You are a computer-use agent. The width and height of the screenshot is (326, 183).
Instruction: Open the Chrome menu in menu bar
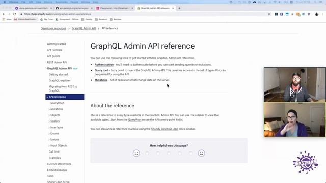[14, 2]
